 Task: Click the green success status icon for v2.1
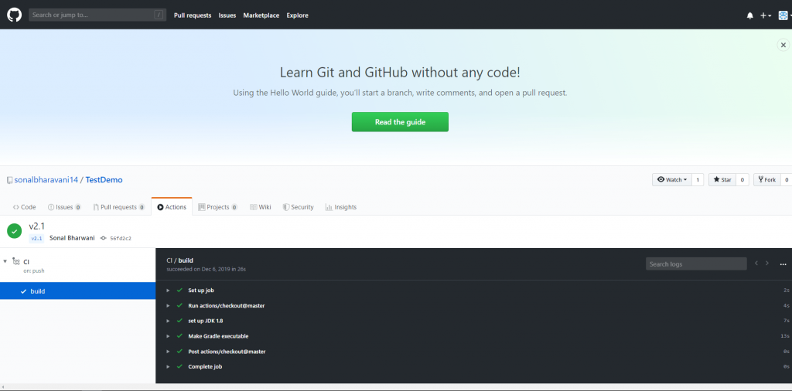click(x=14, y=231)
